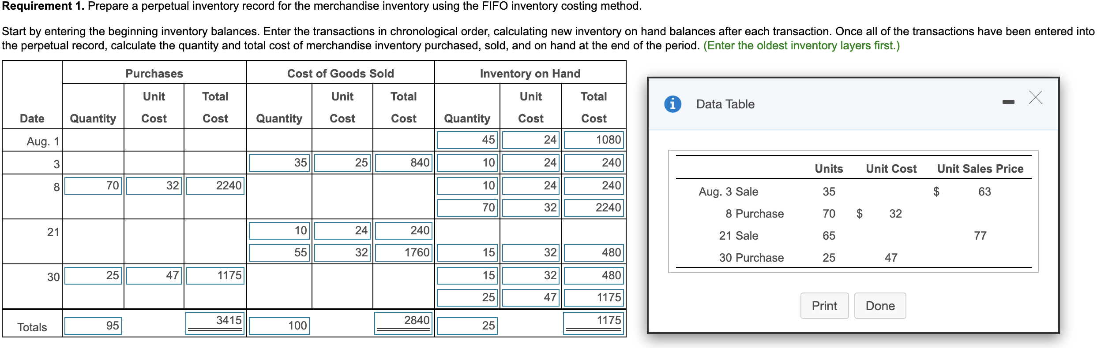This screenshot has width=1097, height=348.
Task: Select the Aug. 8 Purchases Quantity field showing 70
Action: click(93, 185)
